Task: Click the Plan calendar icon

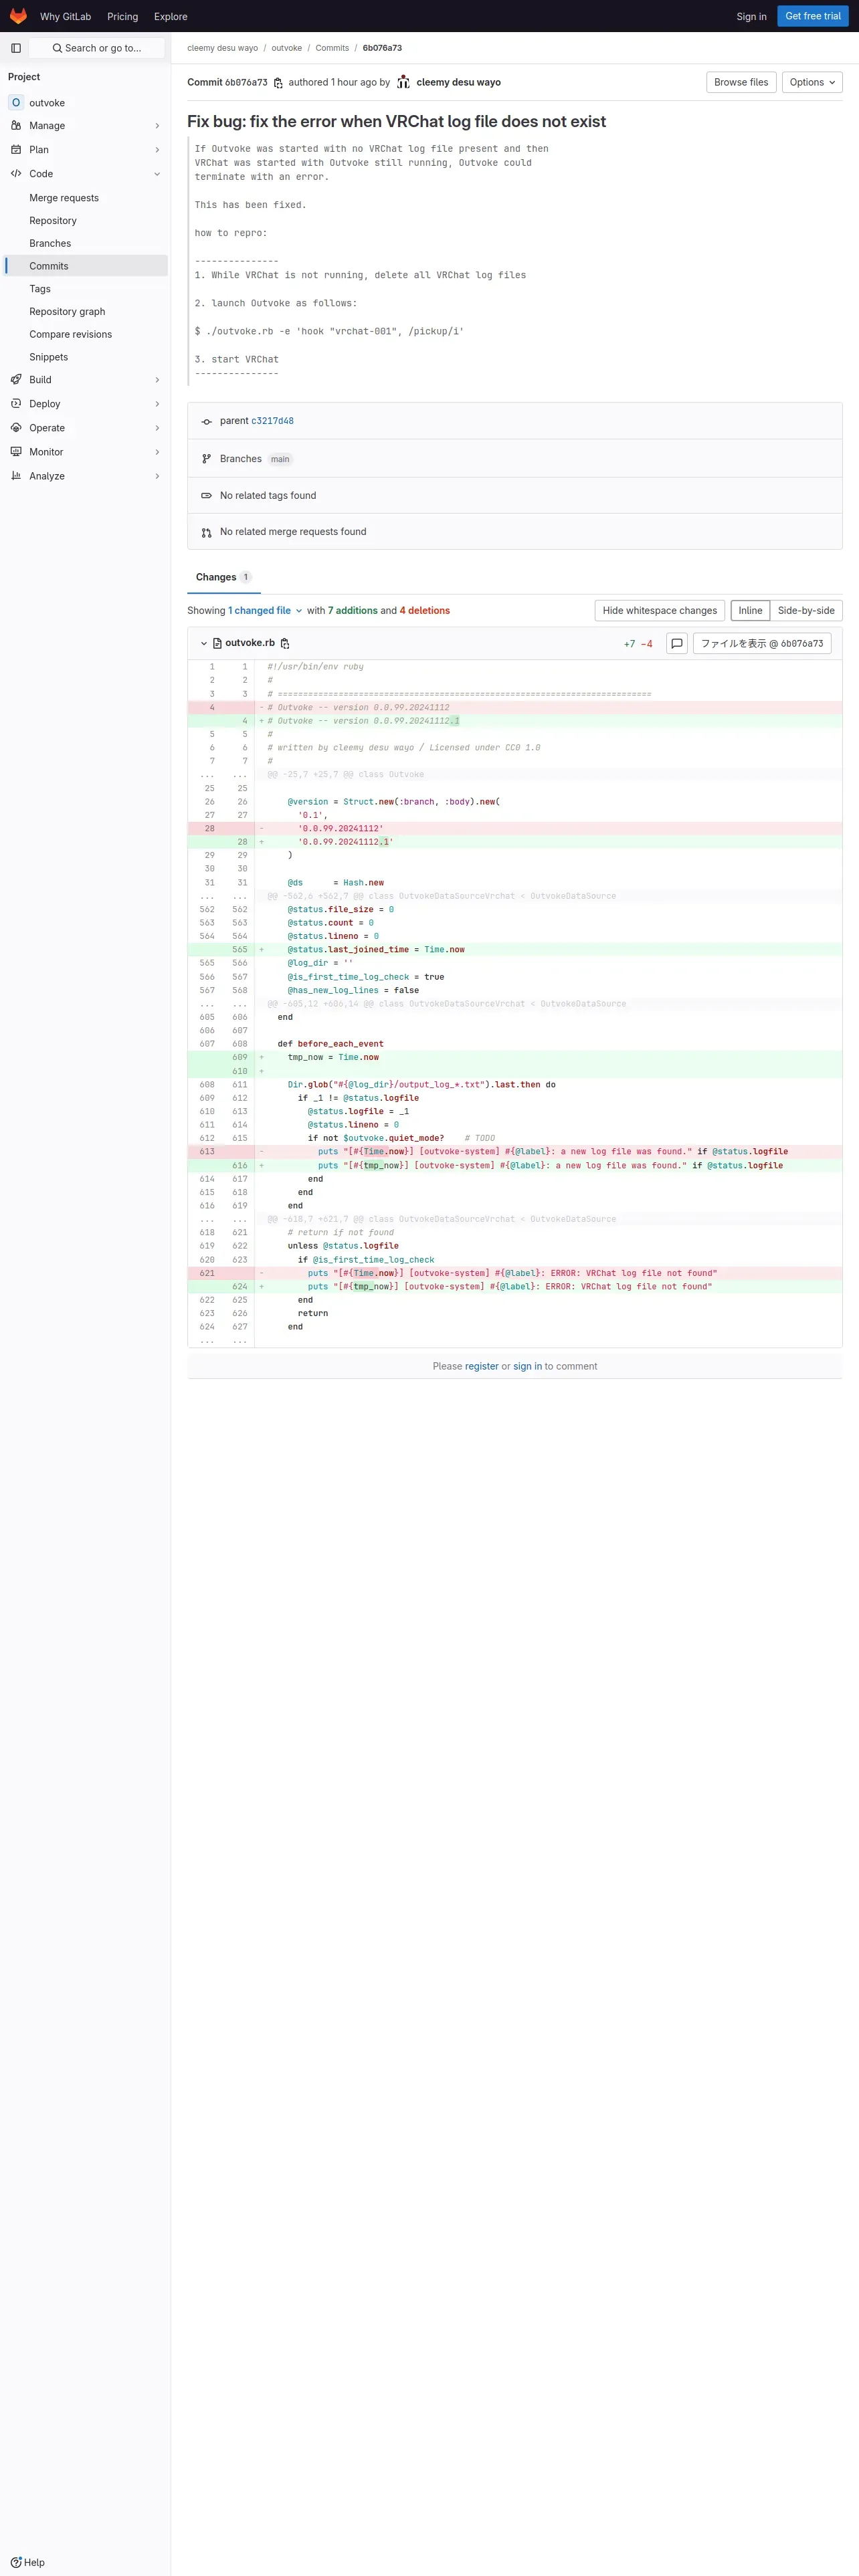Action: coord(16,150)
